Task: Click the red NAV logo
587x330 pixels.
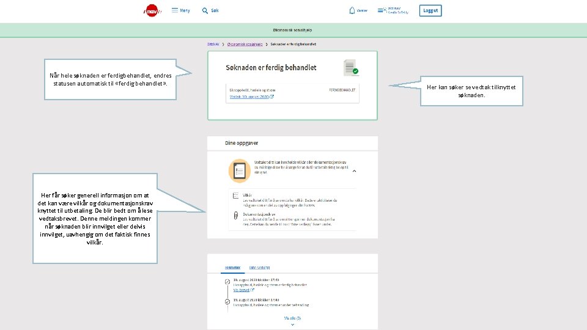Action: pyautogui.click(x=152, y=11)
